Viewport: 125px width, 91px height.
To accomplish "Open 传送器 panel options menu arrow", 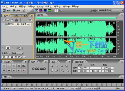I will (26, 62).
